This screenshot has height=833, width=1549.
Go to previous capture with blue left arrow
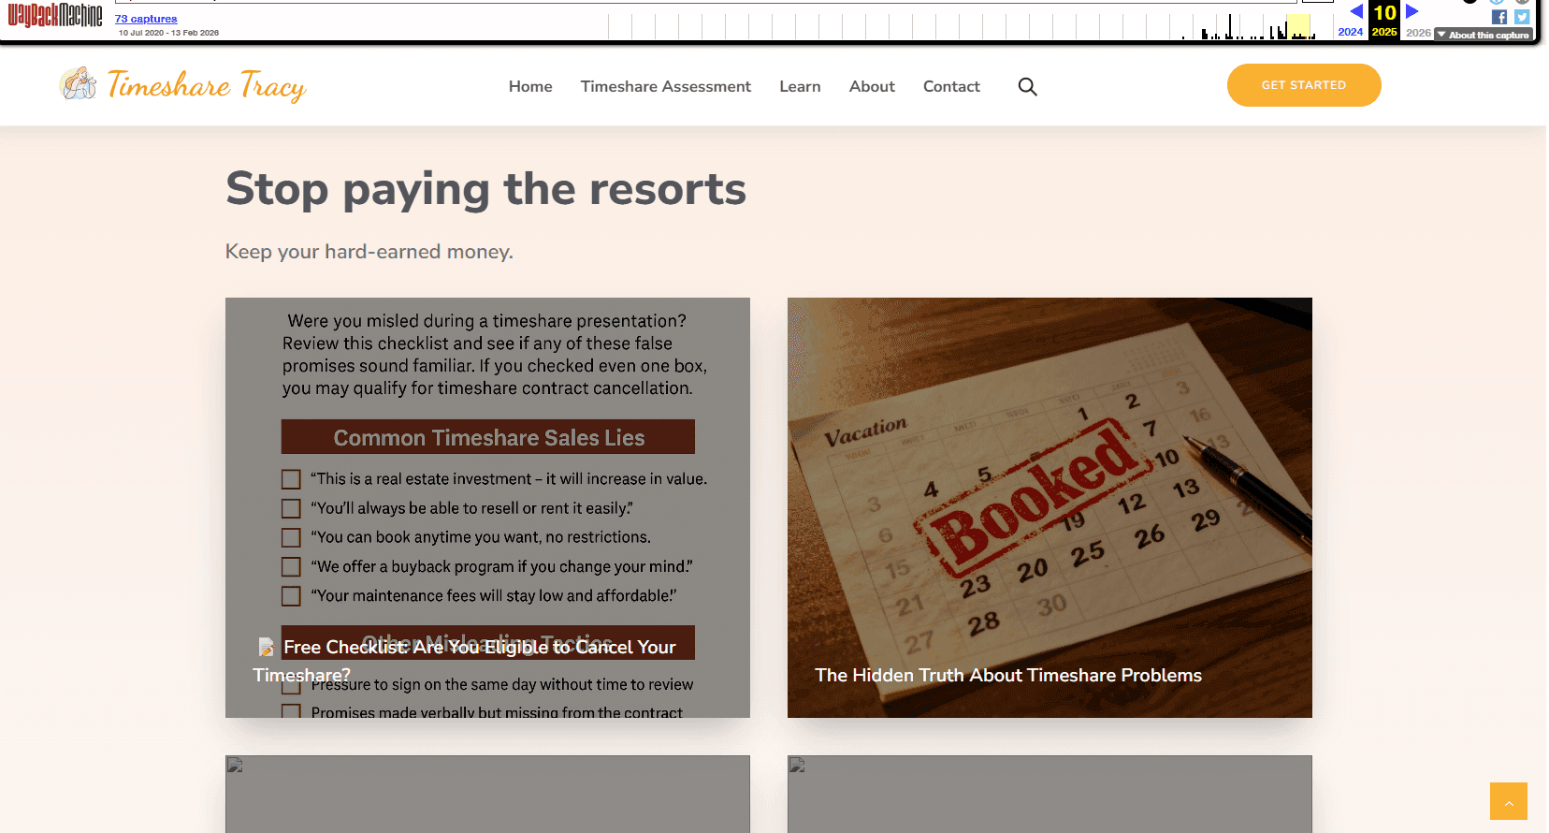click(x=1355, y=11)
